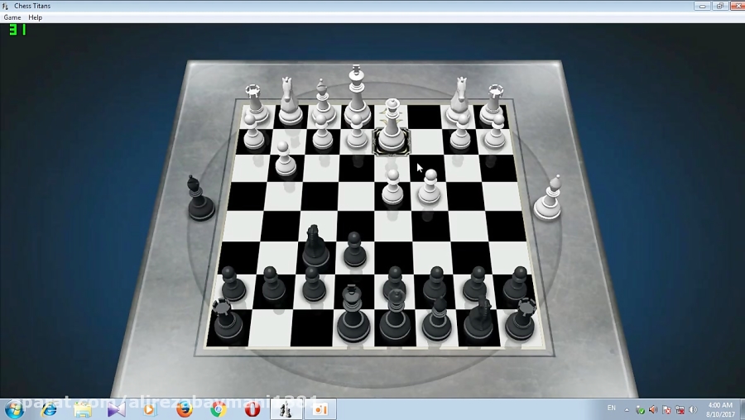
Task: Switch to the Chess Titans taskbar button
Action: point(286,409)
